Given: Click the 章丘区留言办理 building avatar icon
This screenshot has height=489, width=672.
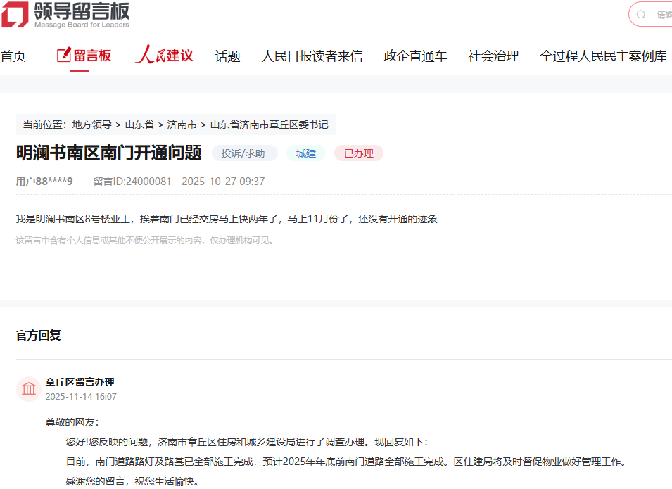Looking at the screenshot, I should click(x=29, y=389).
